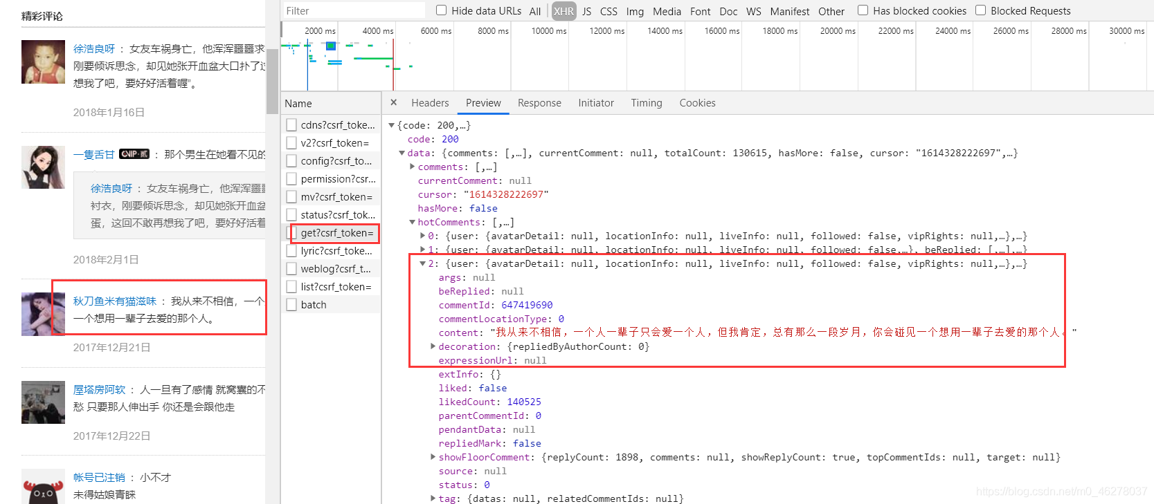The height and width of the screenshot is (504, 1154).
Task: Click avatar of first commenter 徐浩良呀
Action: [43, 62]
